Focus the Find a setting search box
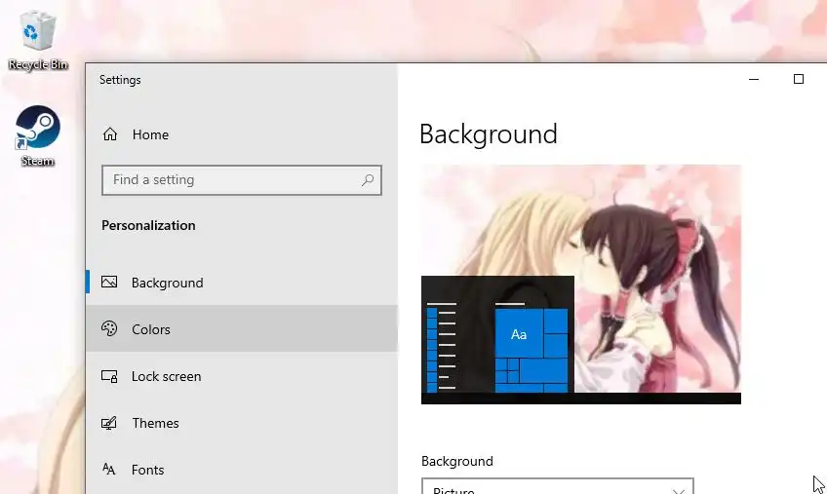The image size is (827, 494). [x=242, y=180]
